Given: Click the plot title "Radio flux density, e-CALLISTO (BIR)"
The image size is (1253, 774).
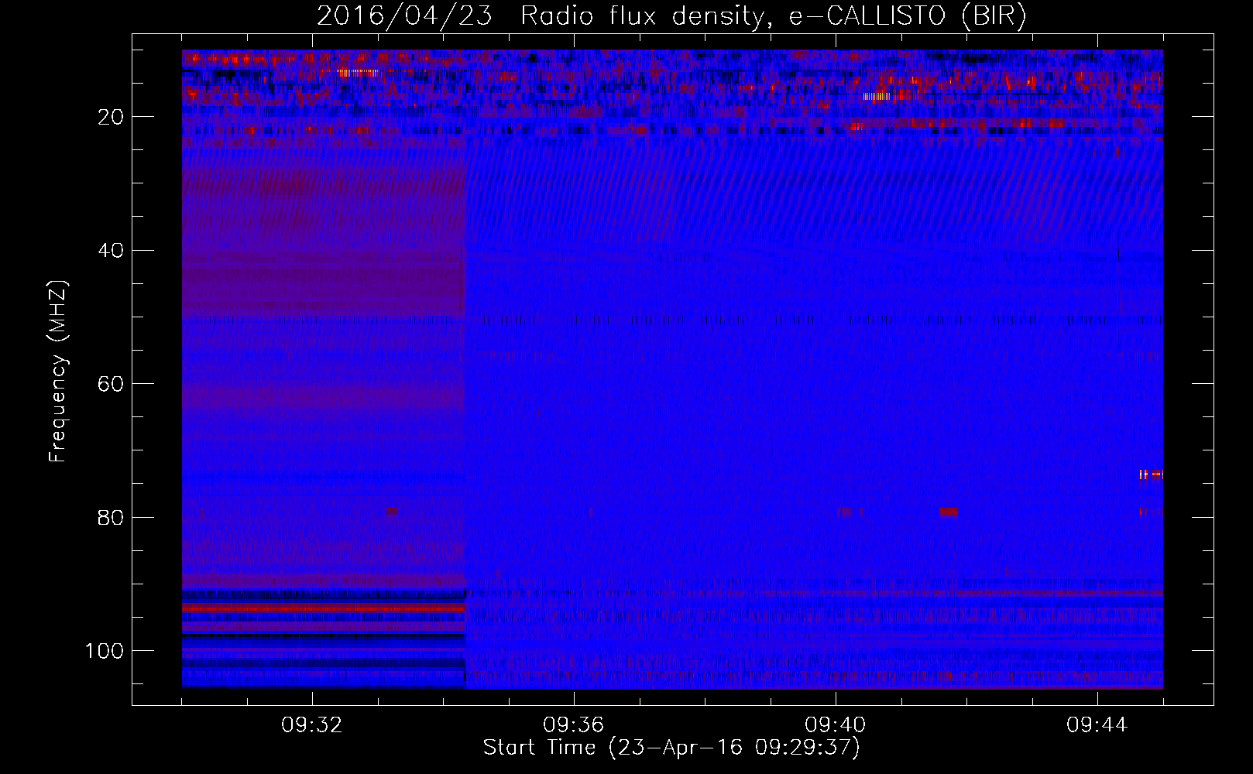Looking at the screenshot, I should pos(774,16).
